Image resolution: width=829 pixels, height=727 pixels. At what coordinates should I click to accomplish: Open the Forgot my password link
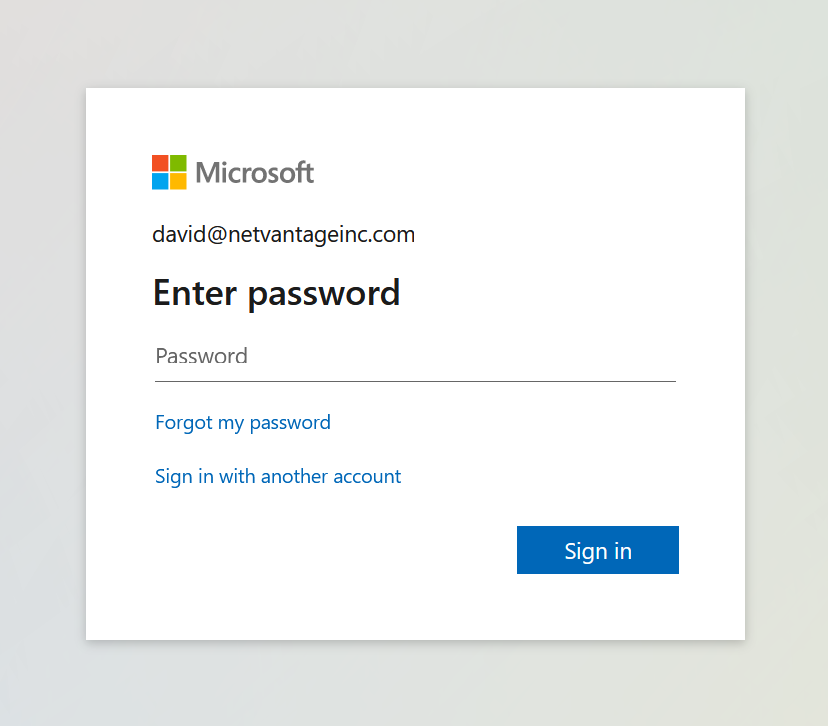(243, 423)
